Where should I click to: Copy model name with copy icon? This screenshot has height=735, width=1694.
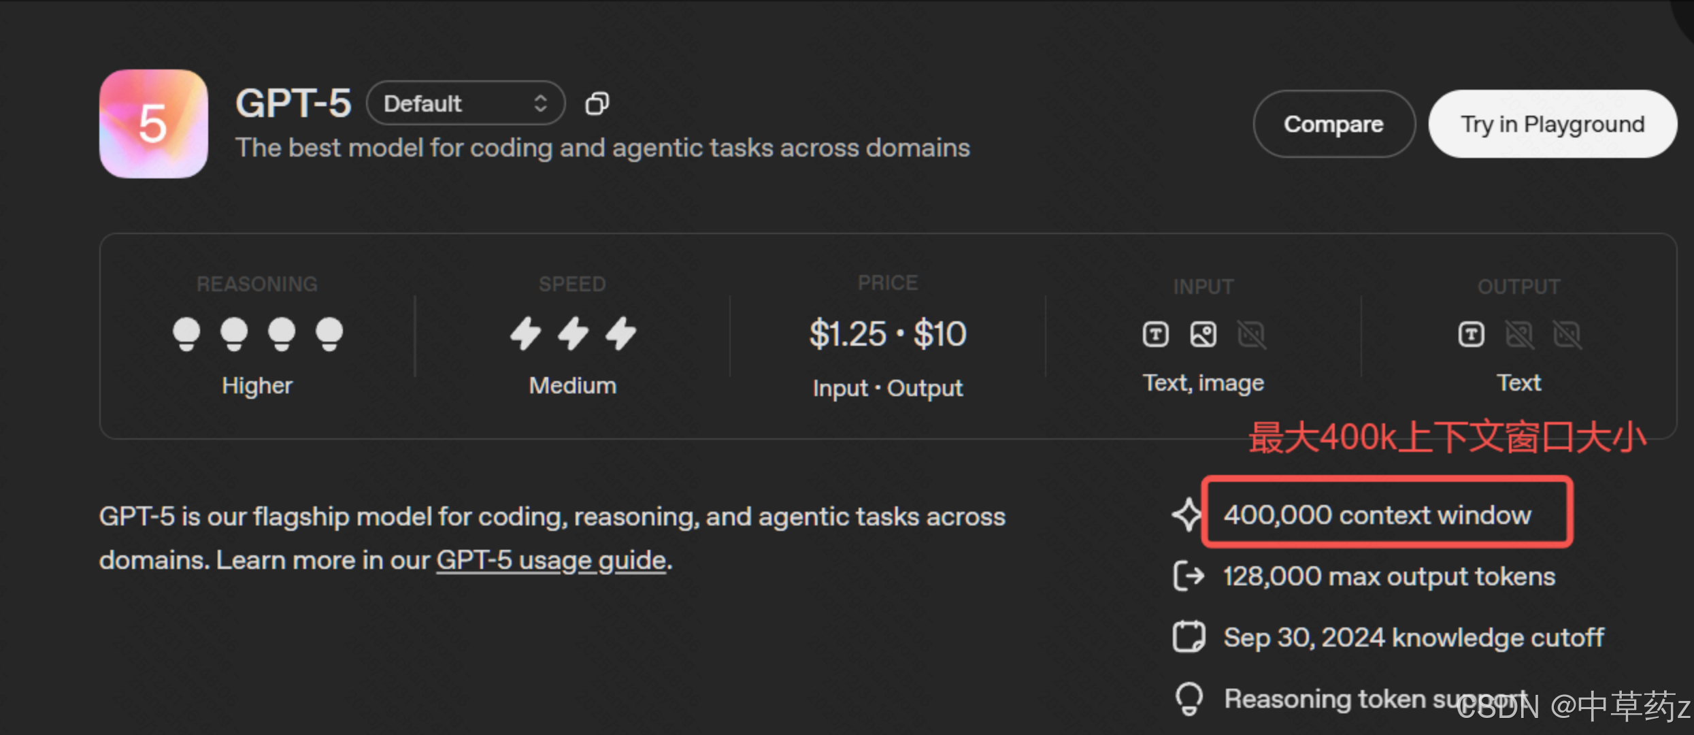(x=597, y=103)
